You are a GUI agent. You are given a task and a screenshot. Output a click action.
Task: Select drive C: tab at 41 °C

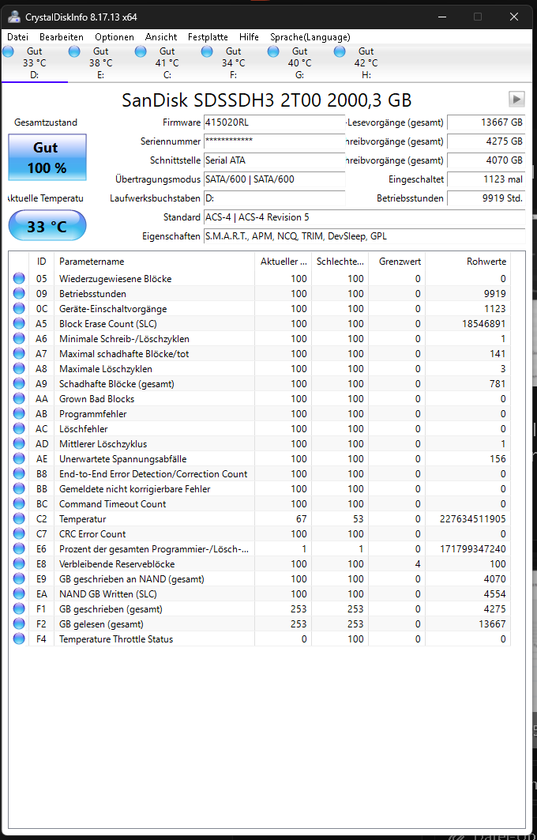pyautogui.click(x=167, y=62)
